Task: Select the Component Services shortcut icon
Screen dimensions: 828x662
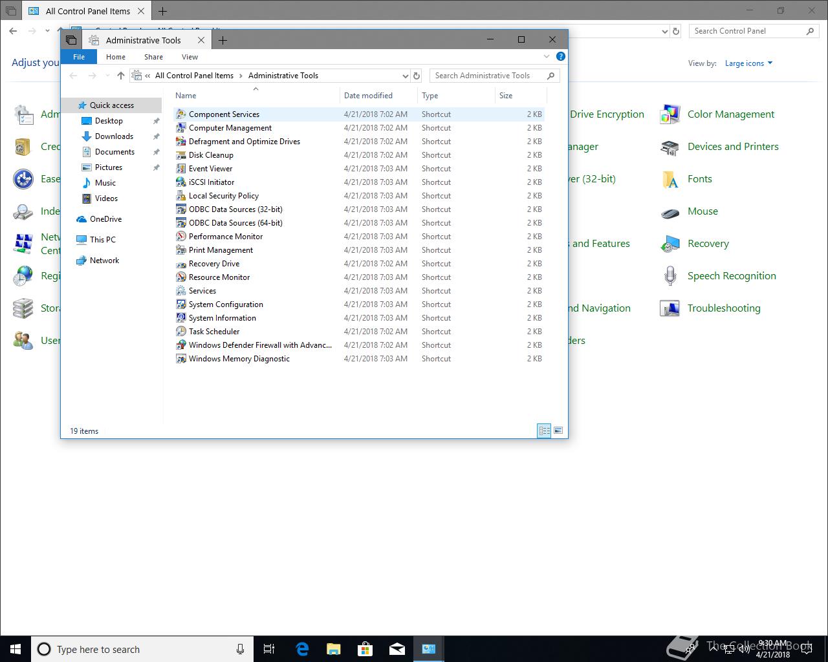Action: click(x=181, y=114)
